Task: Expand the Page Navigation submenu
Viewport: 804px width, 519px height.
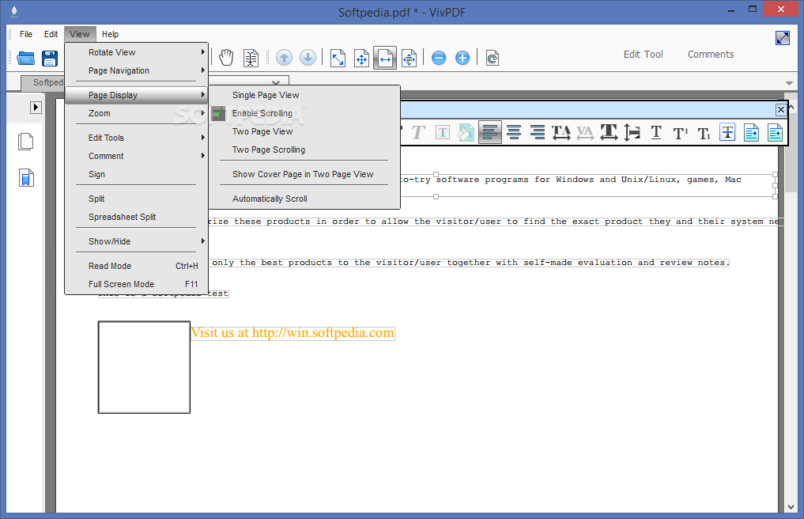Action: pyautogui.click(x=137, y=71)
